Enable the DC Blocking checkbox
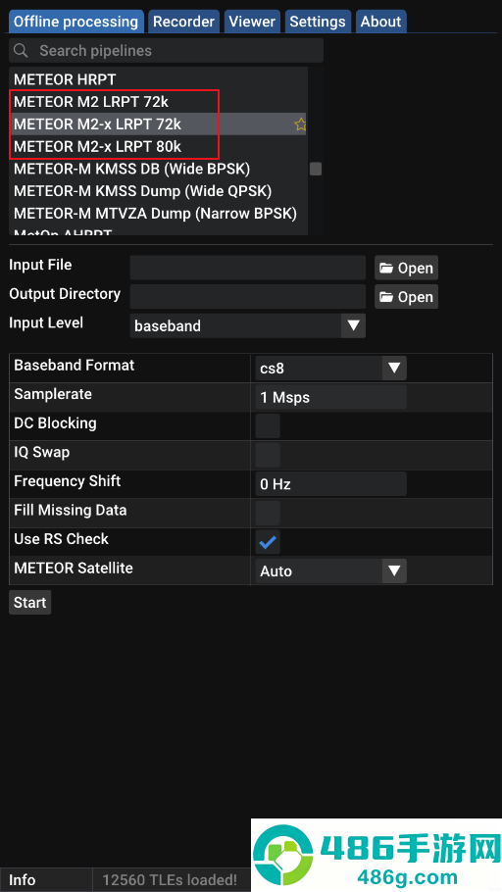 [x=268, y=426]
